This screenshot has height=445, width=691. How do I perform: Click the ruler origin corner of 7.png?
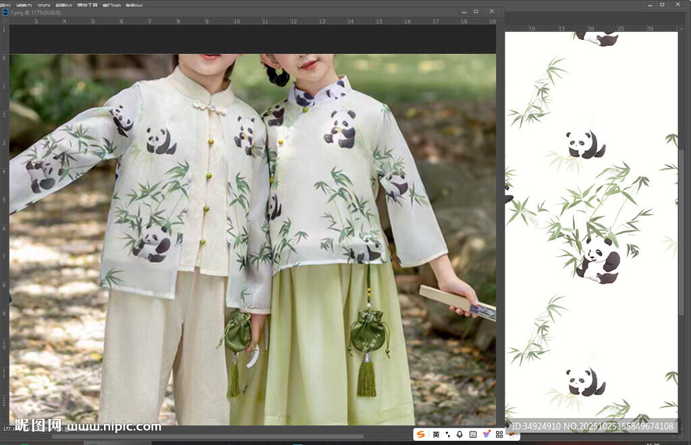point(5,21)
